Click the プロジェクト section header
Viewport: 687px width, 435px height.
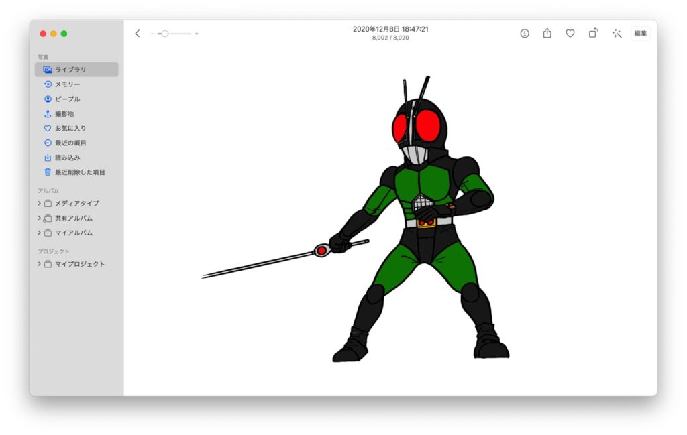click(x=54, y=251)
